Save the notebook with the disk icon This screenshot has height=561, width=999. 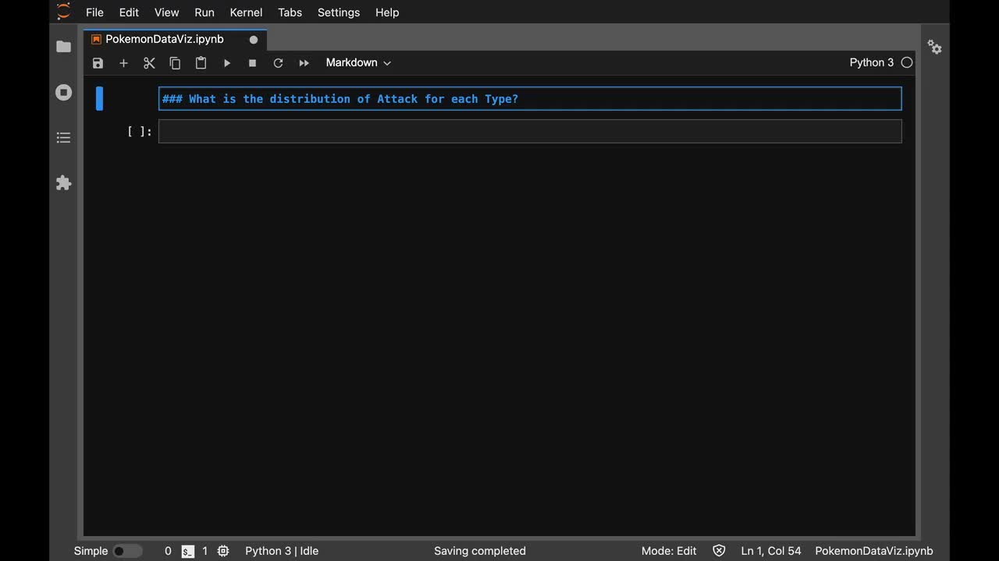pos(98,63)
